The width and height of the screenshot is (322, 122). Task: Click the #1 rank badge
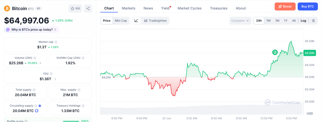pyautogui.click(x=39, y=9)
